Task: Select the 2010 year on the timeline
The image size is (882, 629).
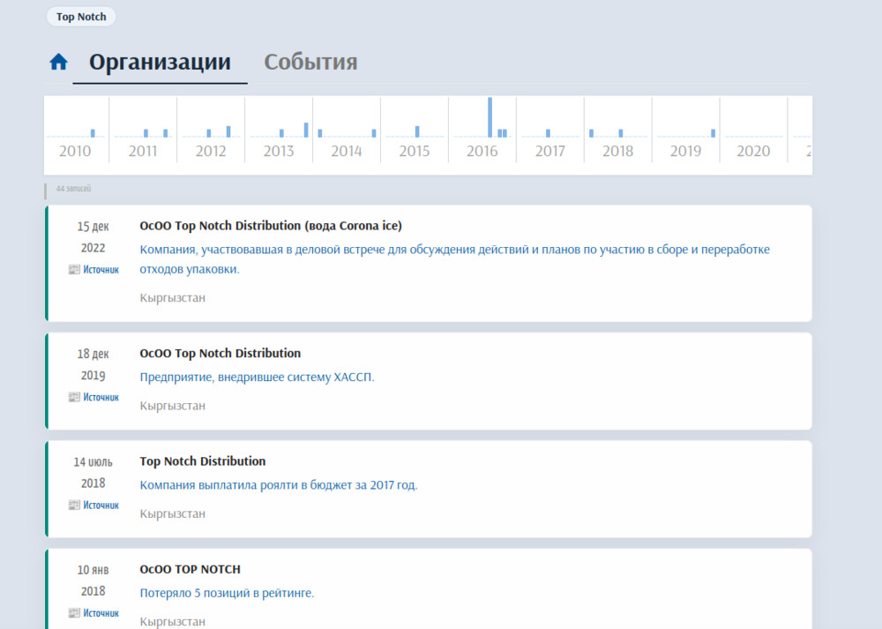Action: (75, 151)
